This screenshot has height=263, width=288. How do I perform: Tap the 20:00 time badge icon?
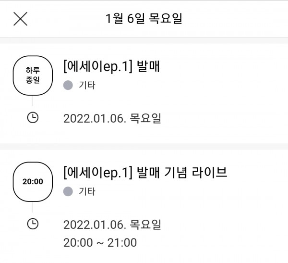click(33, 182)
